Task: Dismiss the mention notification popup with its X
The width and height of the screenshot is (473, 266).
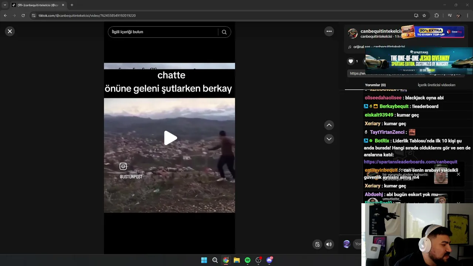Action: click(x=458, y=174)
